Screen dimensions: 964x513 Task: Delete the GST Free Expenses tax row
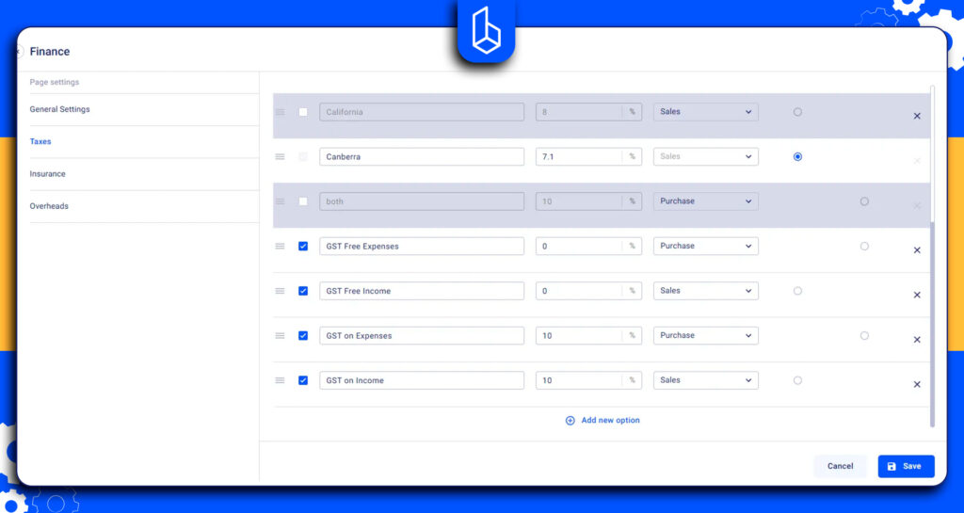point(917,250)
